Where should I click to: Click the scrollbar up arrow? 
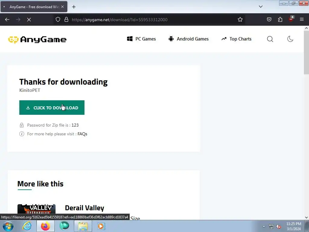(306, 28)
